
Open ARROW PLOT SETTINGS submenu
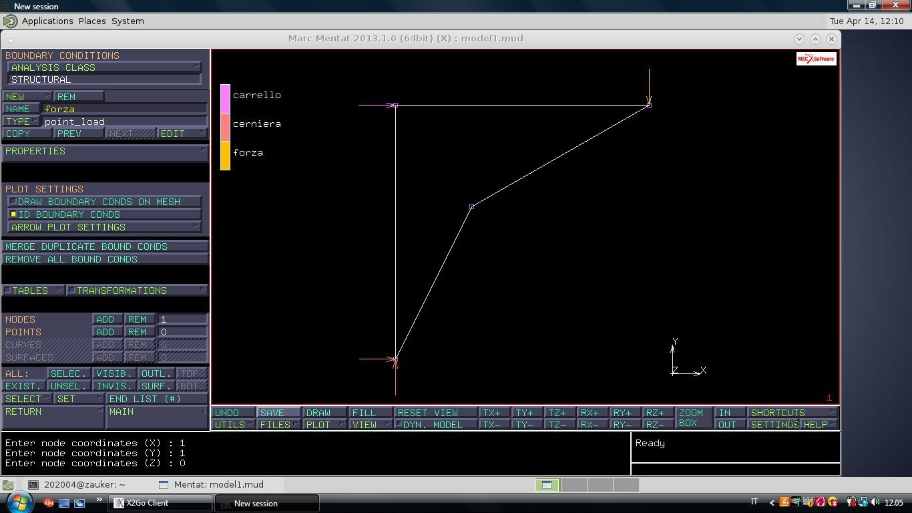click(104, 227)
